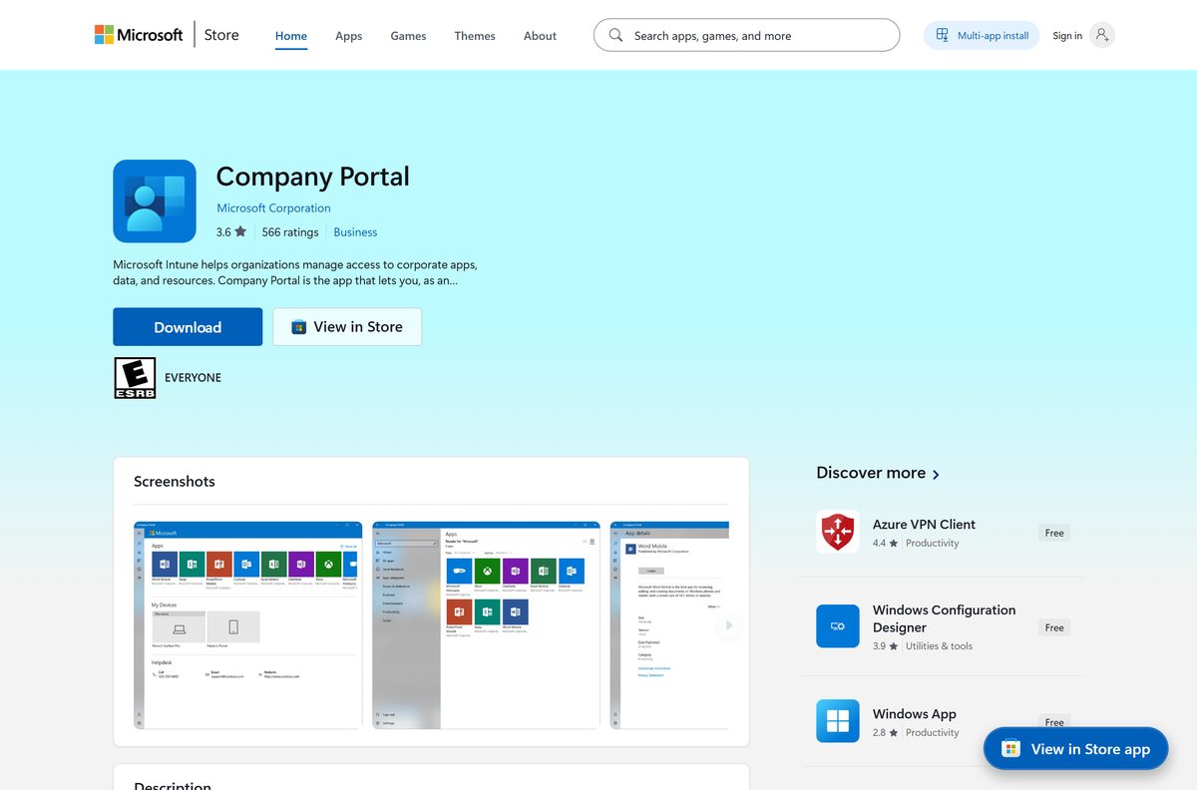The width and height of the screenshot is (1197, 790).
Task: Open the Microsoft Corporation publisher link
Action: point(273,208)
